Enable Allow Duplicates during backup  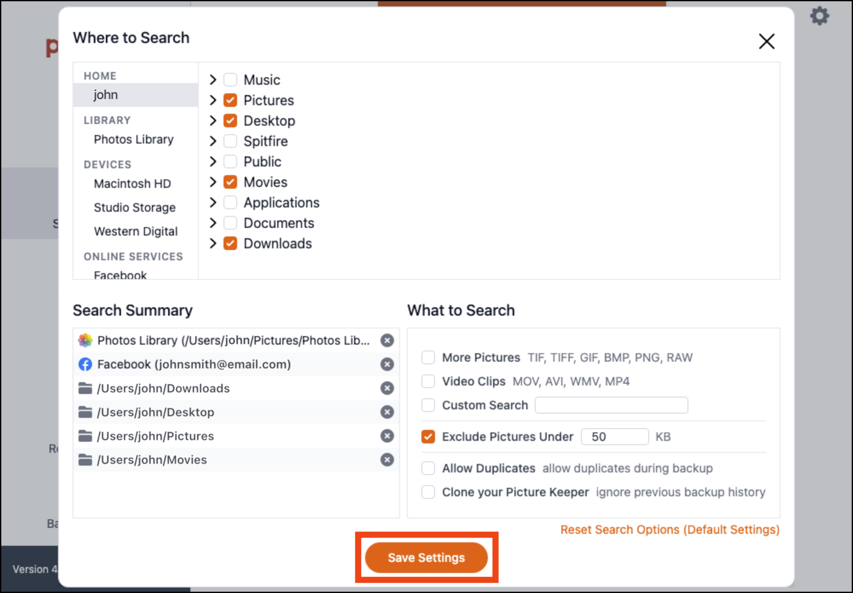tap(428, 468)
